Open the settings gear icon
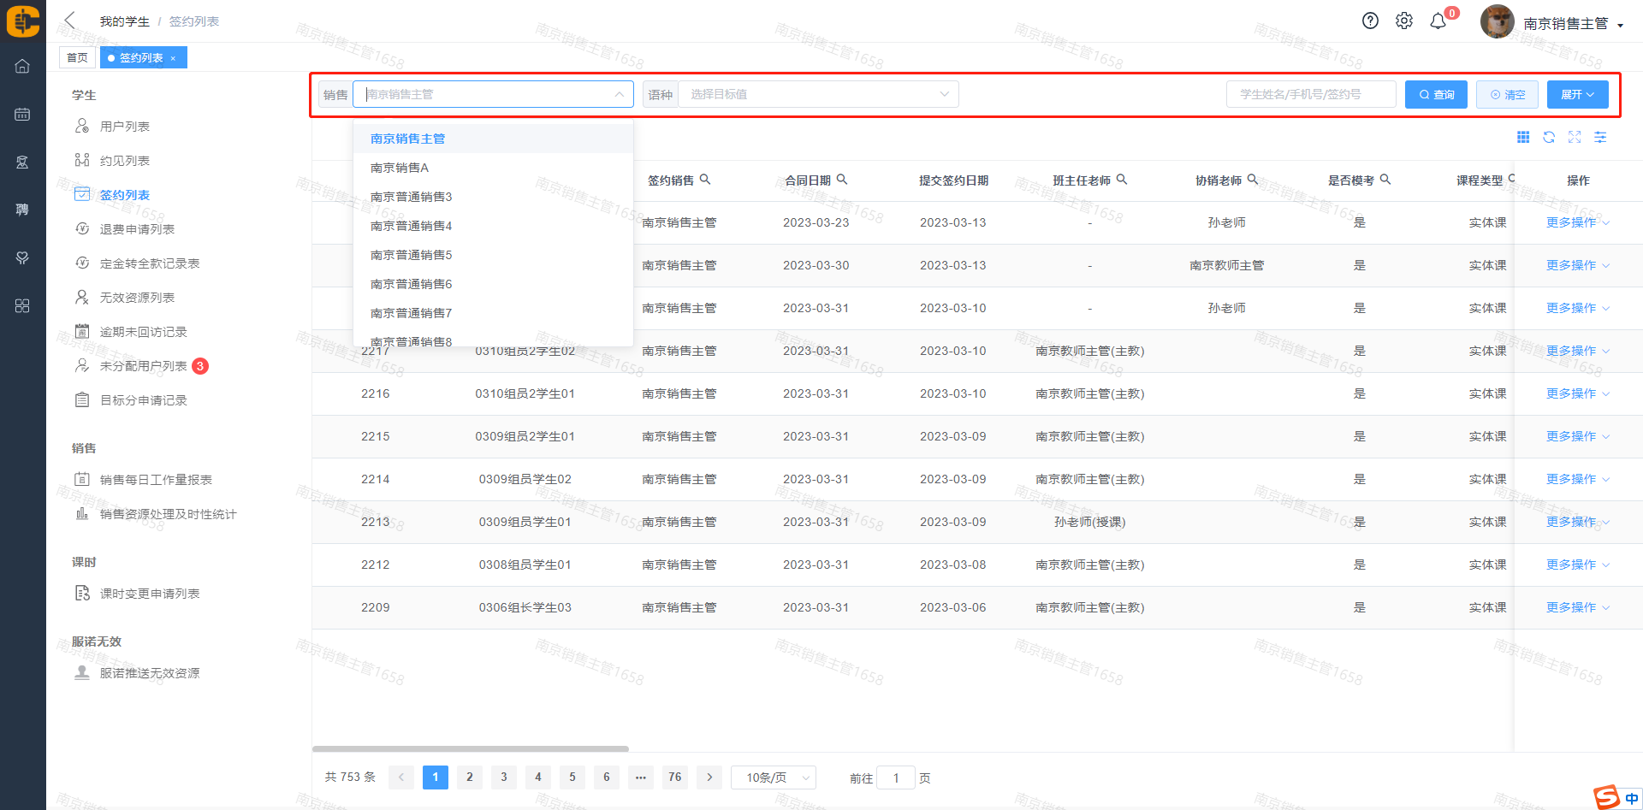The height and width of the screenshot is (810, 1643). click(x=1404, y=21)
